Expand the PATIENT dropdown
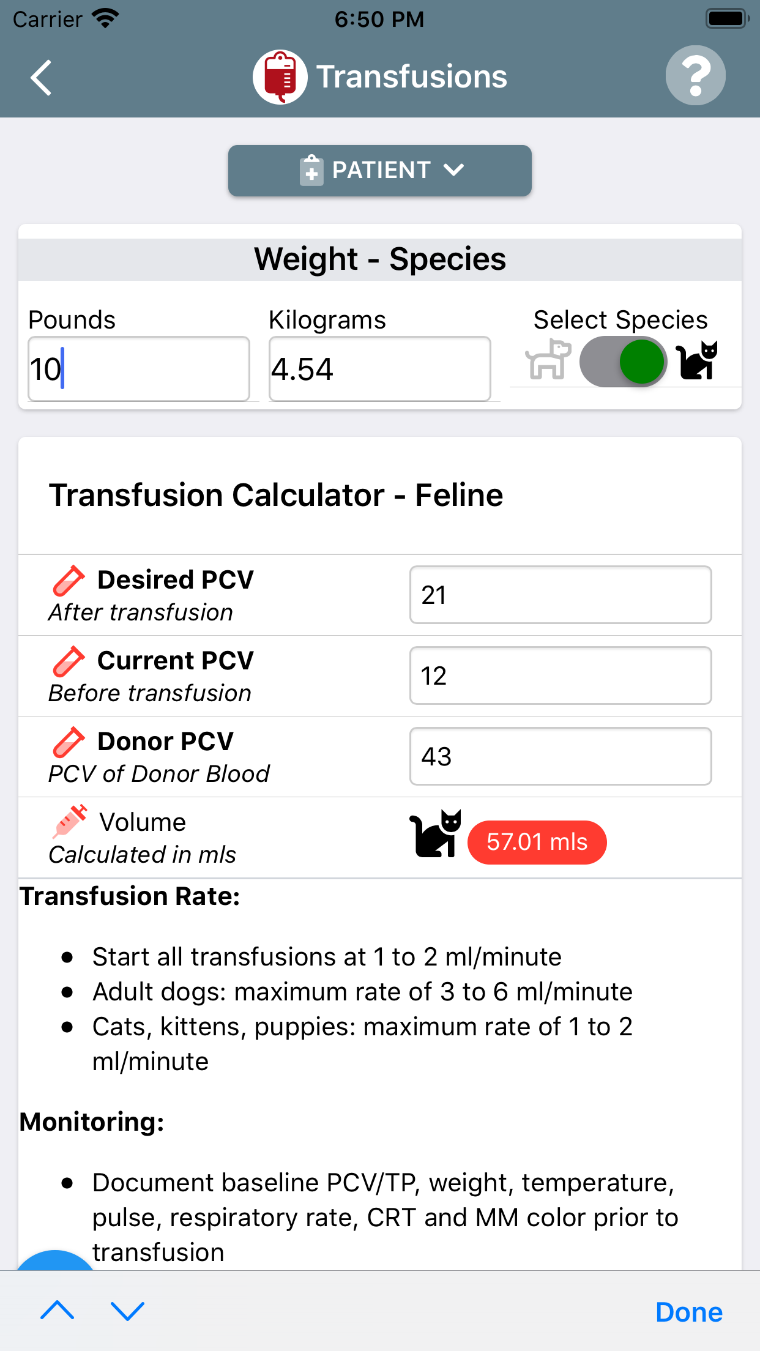 379,171
